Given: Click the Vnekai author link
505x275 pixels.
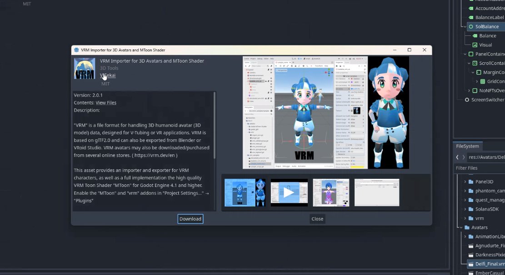Looking at the screenshot, I should pos(108,75).
